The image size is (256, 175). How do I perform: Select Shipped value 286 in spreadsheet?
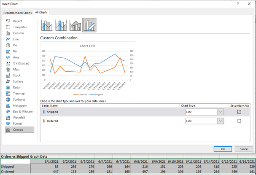tap(68, 167)
